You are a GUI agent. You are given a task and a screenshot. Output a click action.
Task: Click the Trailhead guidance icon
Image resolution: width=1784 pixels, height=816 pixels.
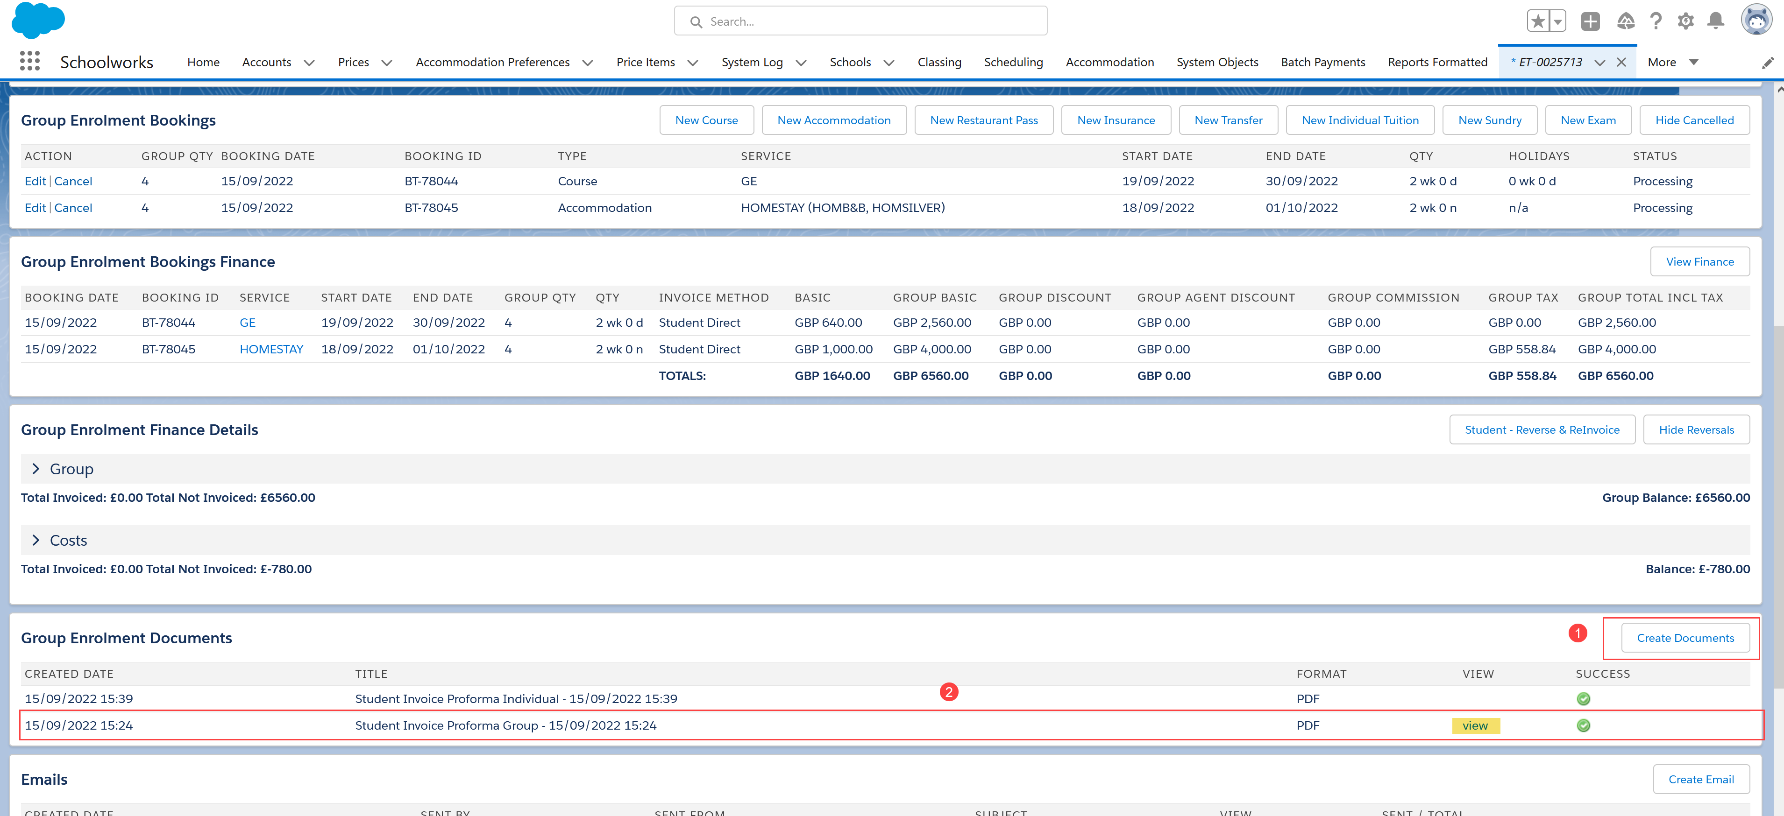[x=1626, y=21]
